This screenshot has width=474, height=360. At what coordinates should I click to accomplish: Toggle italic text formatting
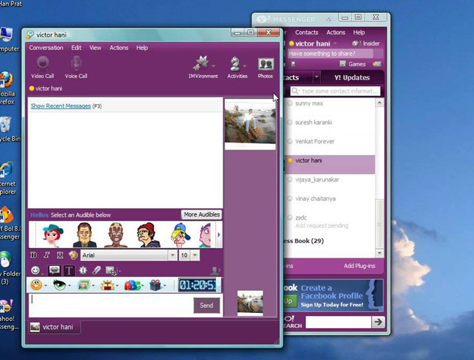click(x=47, y=255)
